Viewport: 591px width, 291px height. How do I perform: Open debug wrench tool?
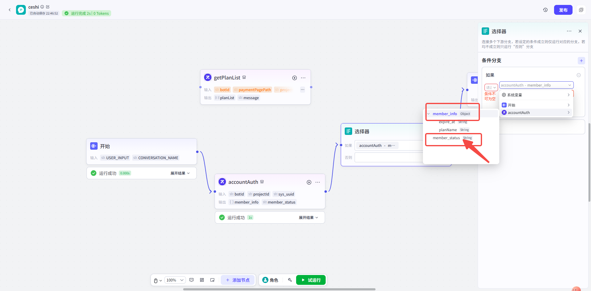(x=290, y=280)
